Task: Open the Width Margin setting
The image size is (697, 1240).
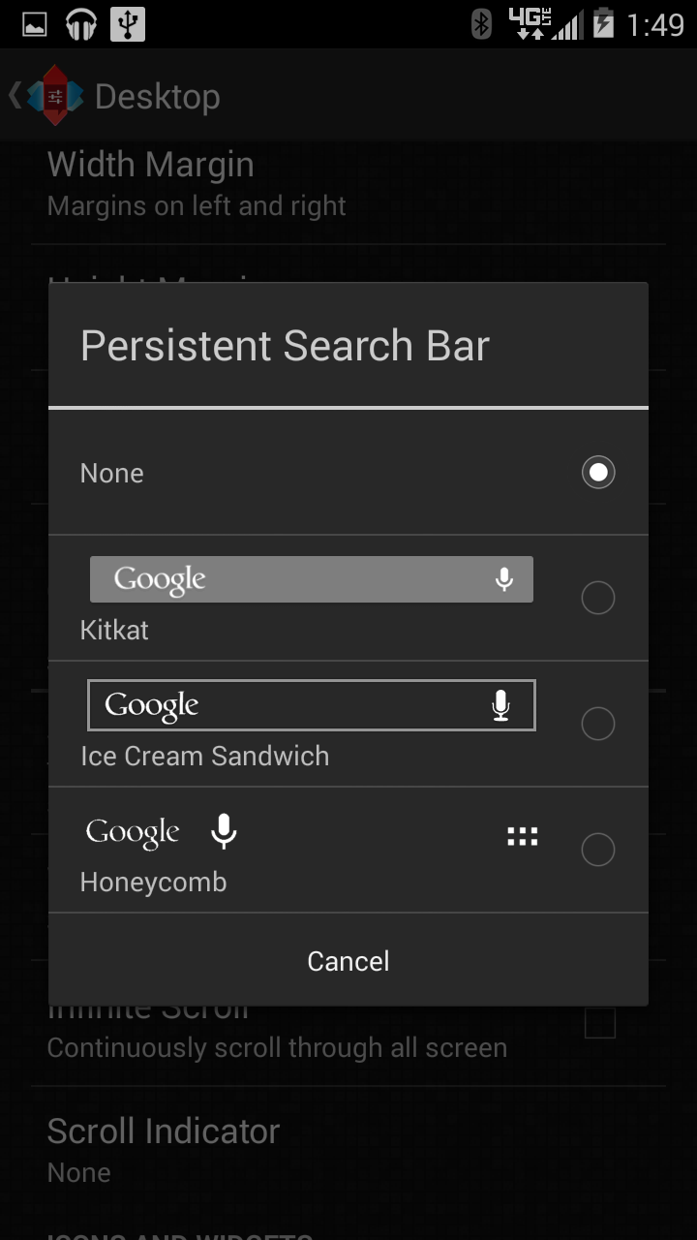Action: point(348,184)
